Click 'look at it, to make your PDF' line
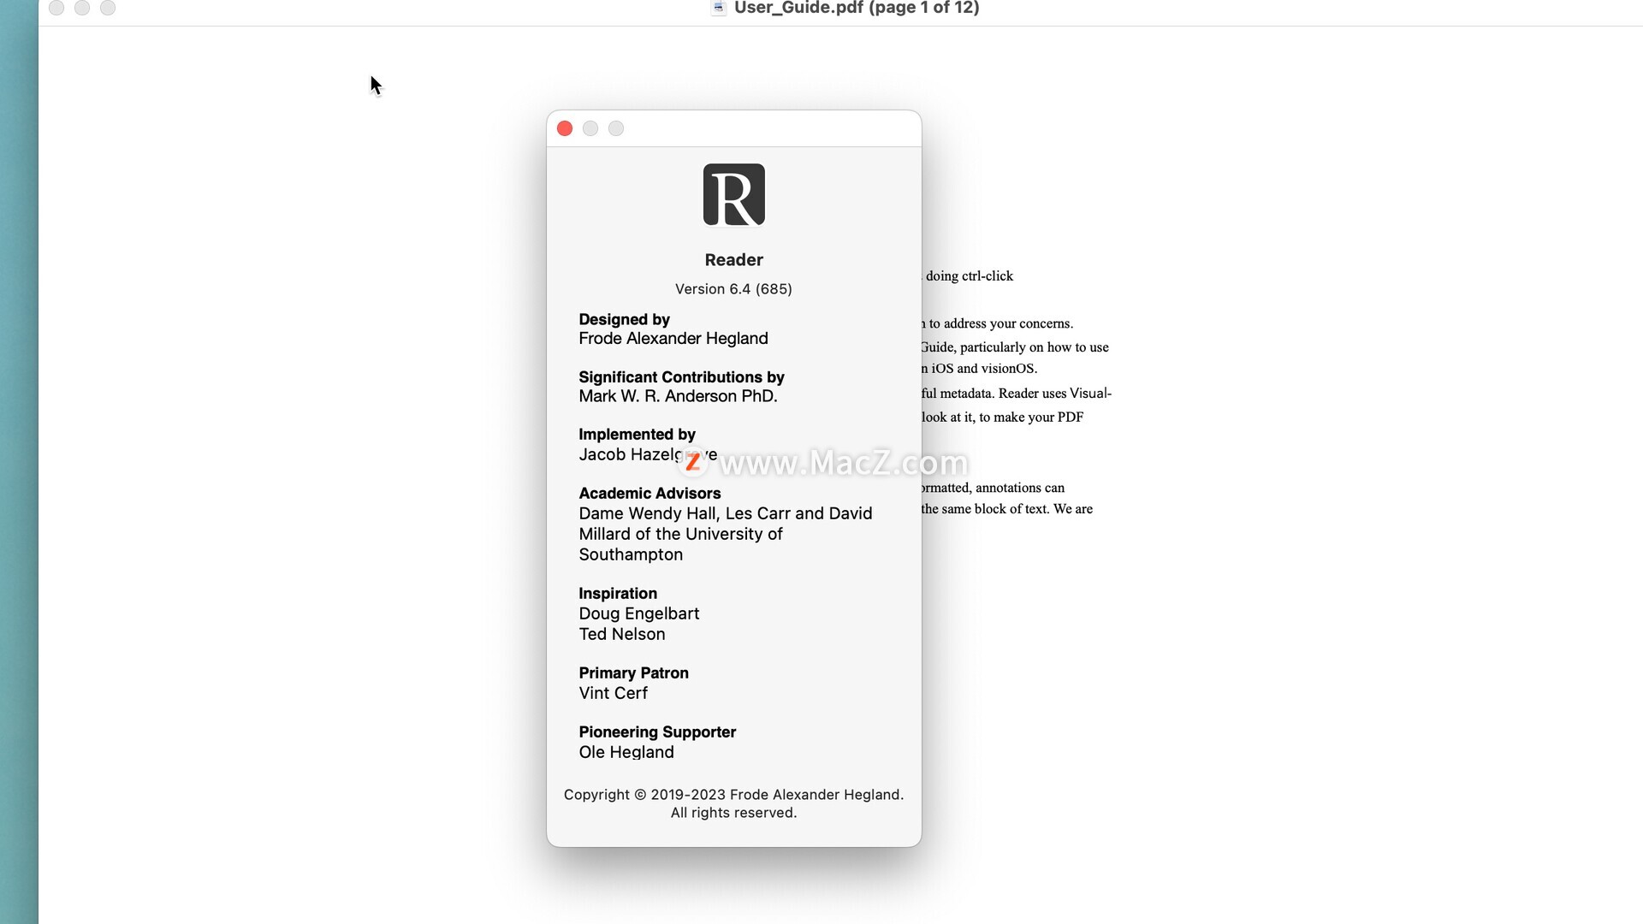The height and width of the screenshot is (924, 1643). point(1003,418)
